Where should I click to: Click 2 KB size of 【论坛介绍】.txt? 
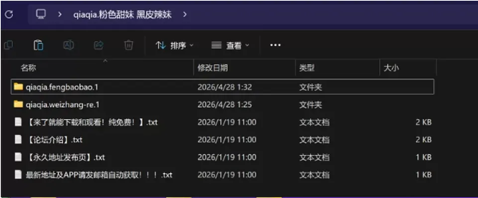tap(423, 140)
